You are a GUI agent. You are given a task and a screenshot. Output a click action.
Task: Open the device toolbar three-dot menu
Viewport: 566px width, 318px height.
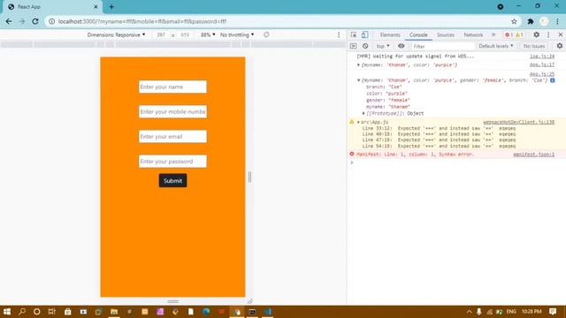(339, 35)
